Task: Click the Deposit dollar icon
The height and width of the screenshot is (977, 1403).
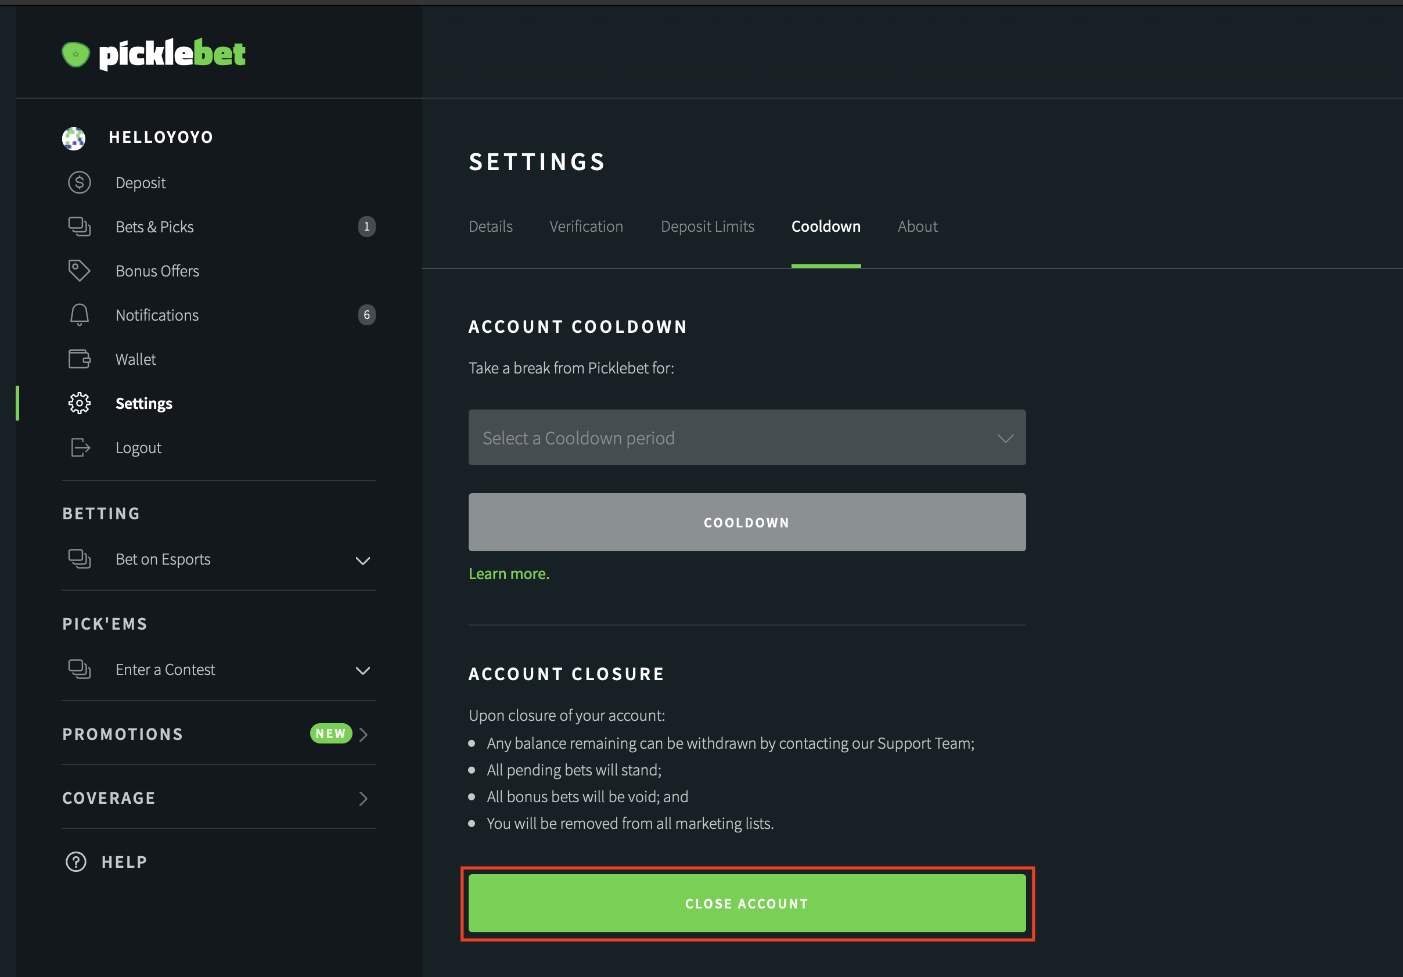Action: (80, 183)
